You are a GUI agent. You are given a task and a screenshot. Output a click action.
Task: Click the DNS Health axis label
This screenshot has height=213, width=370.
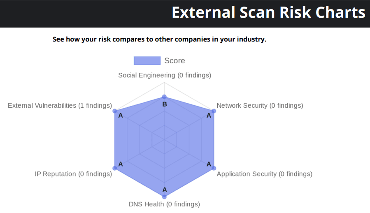164,204
